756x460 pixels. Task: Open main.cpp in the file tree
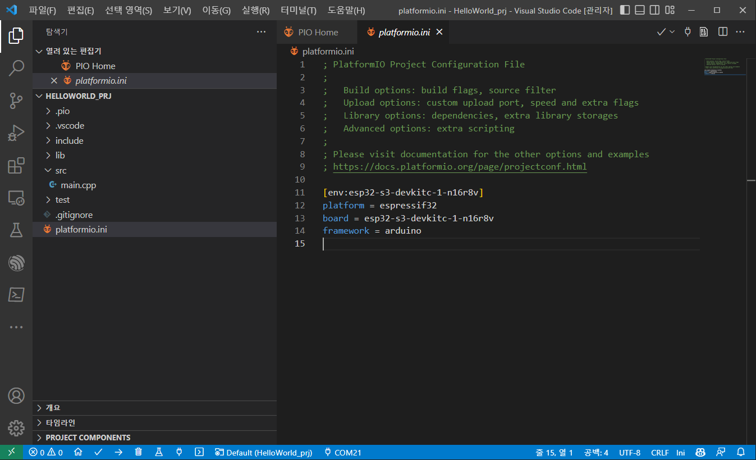(154, 185)
